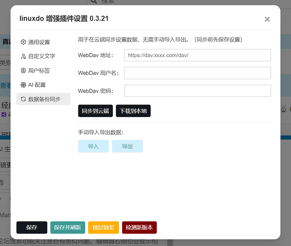The height and width of the screenshot is (246, 291).
Task: Click the gear icon beside 通用设置
Action: [x=23, y=42]
